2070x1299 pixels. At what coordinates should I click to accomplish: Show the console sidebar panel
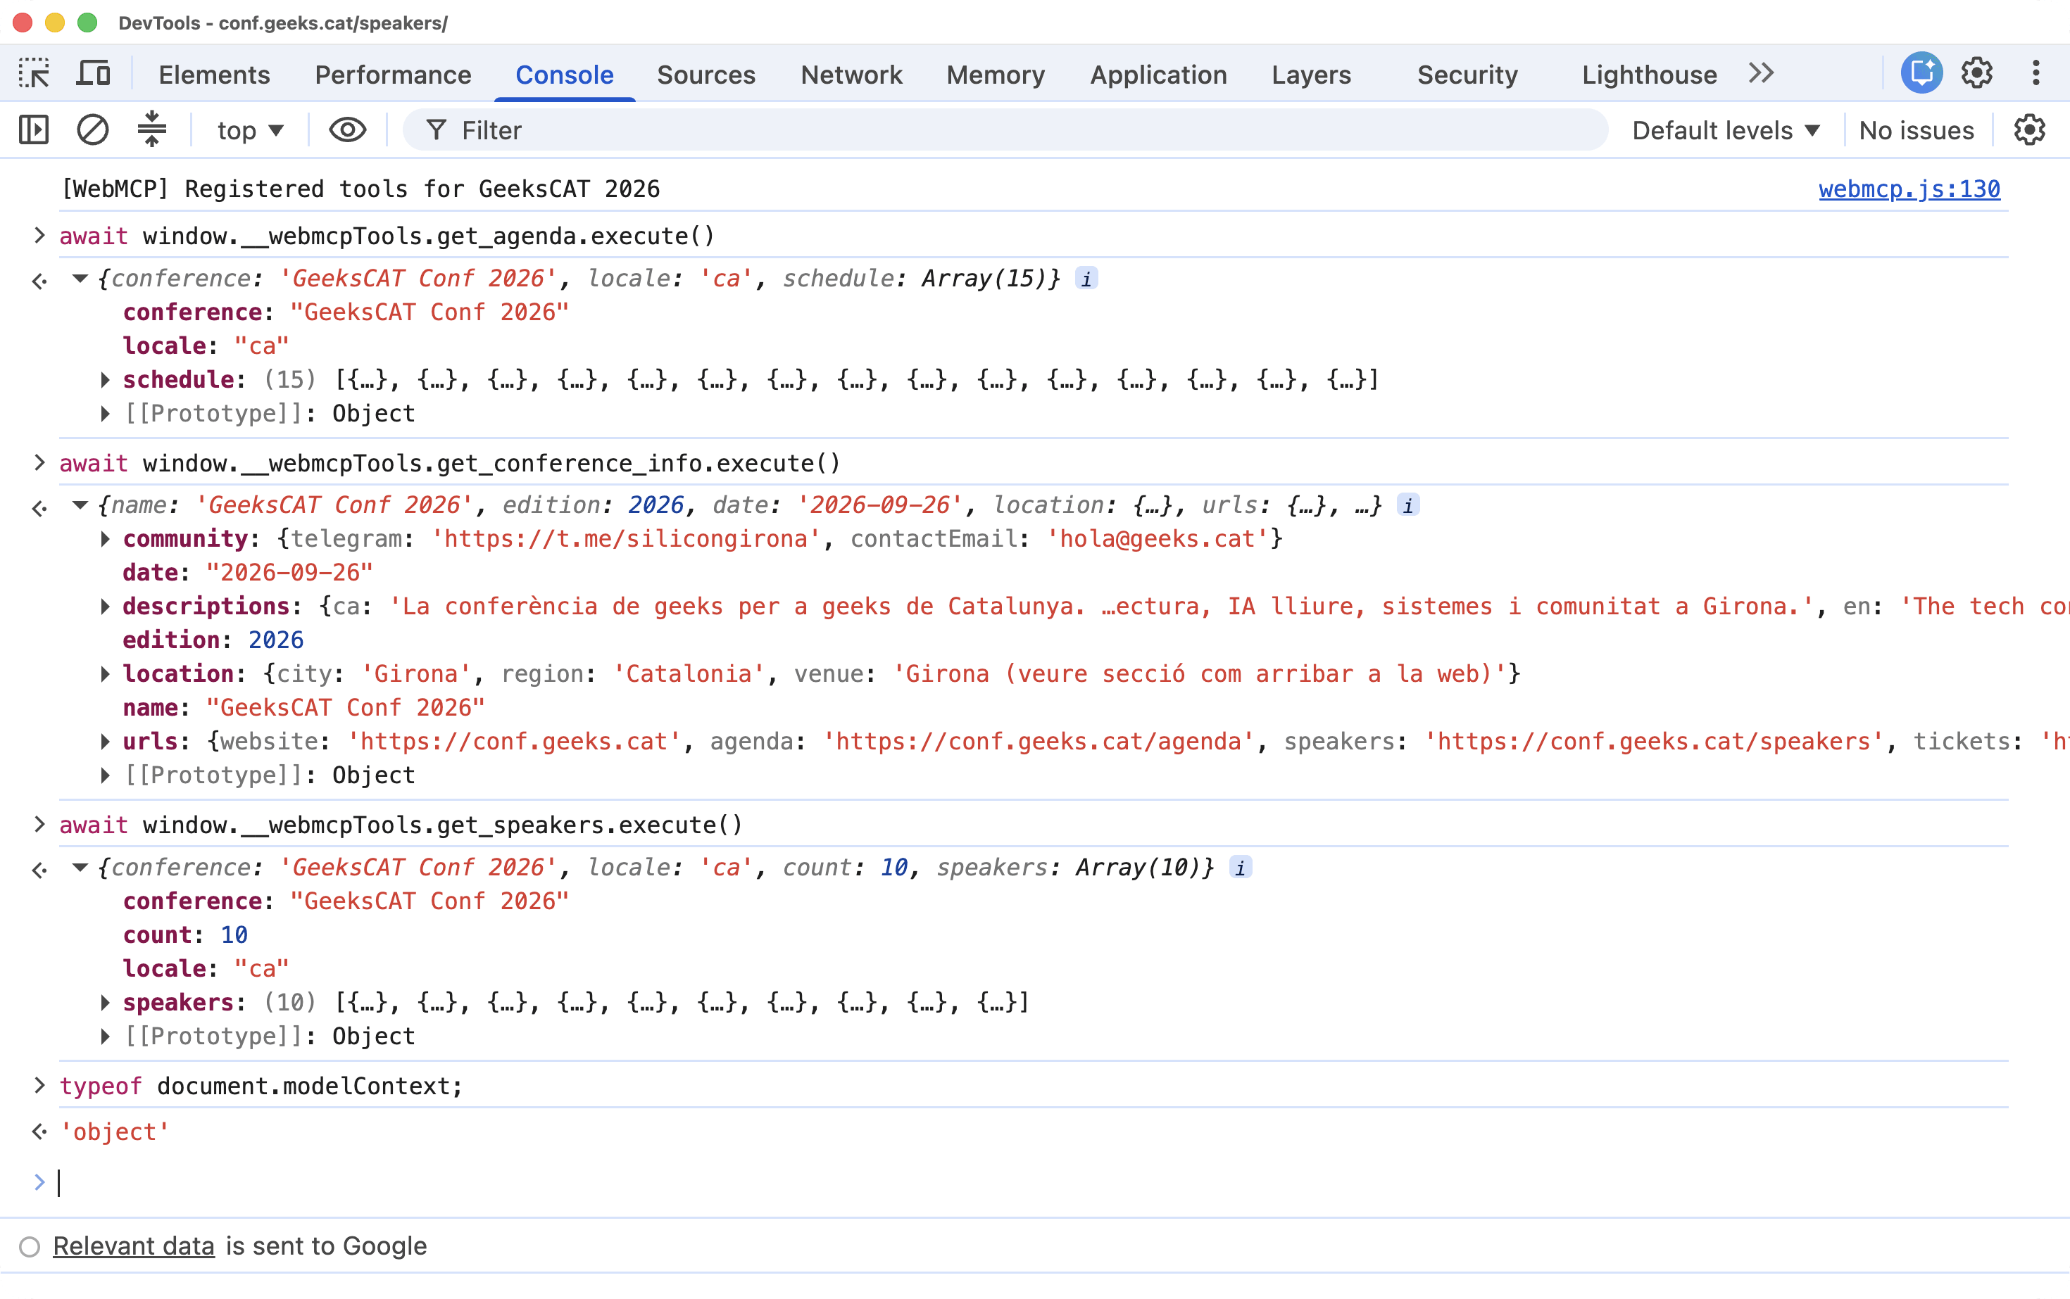[34, 131]
